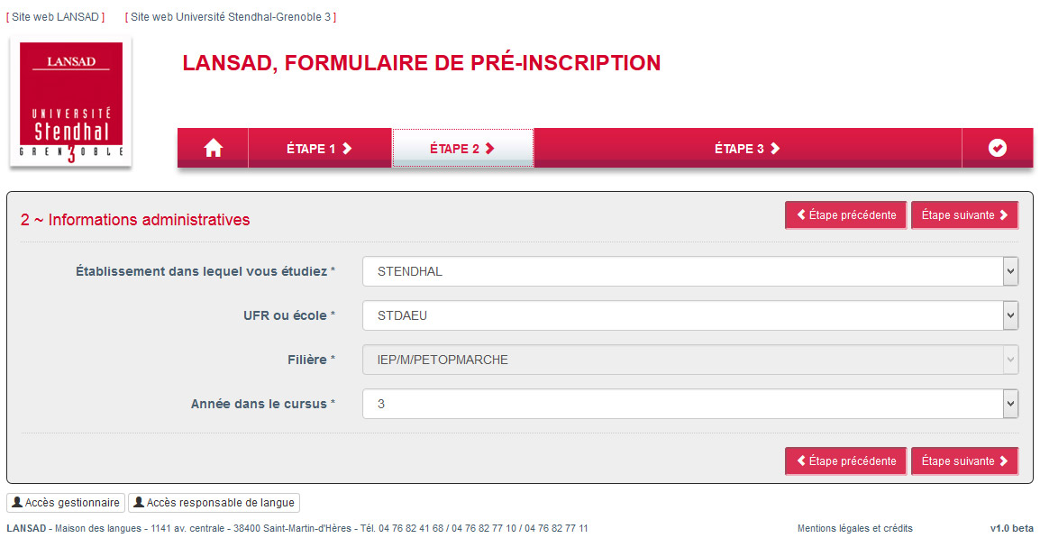Click the LANSAD Université Stendhal logo
This screenshot has height=538, width=1040.
pyautogui.click(x=71, y=102)
